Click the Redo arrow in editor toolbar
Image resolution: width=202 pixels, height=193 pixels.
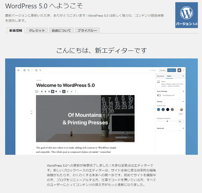(x=32, y=70)
